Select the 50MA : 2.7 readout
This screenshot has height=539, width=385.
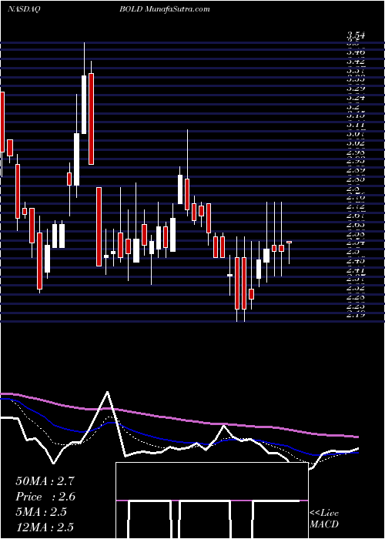pyautogui.click(x=45, y=481)
